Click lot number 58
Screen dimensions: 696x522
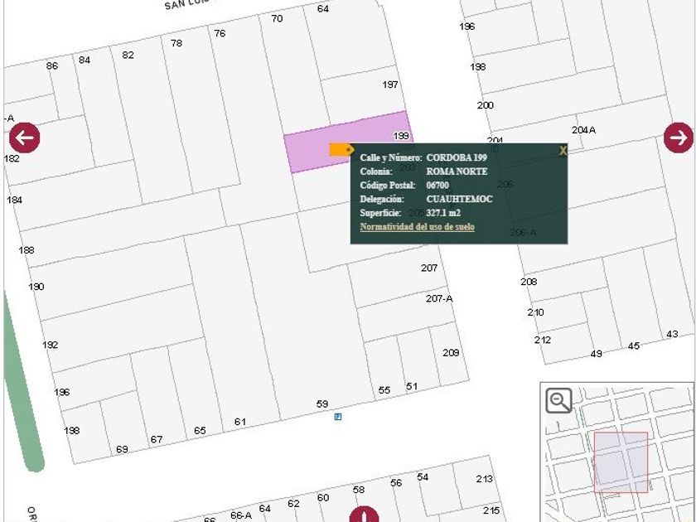click(x=359, y=490)
